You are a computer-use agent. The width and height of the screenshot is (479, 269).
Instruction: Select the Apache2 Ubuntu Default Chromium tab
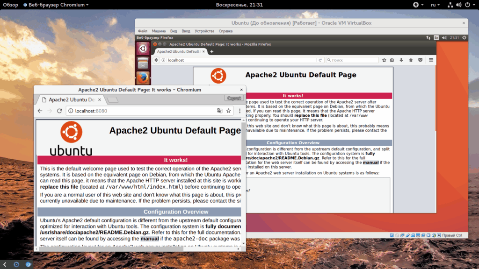[72, 100]
